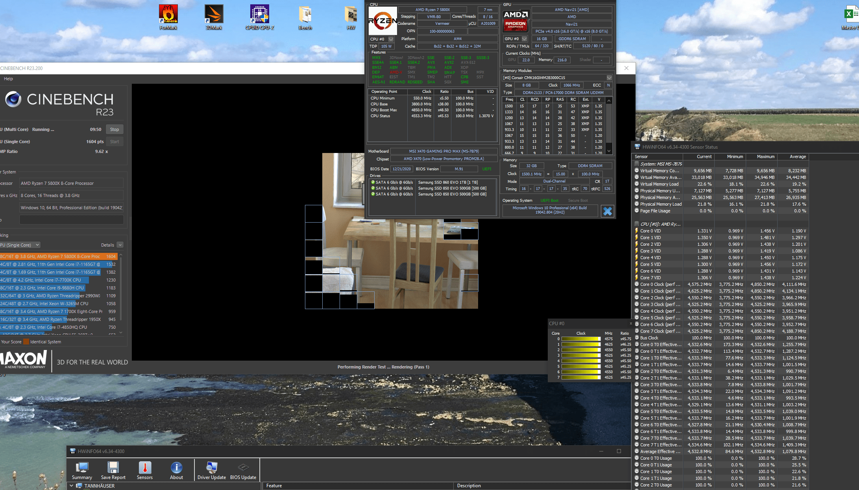Viewport: 859px width, 490px height.
Task: Select the Intel Core i7-7700K ranking row
Action: [59, 280]
